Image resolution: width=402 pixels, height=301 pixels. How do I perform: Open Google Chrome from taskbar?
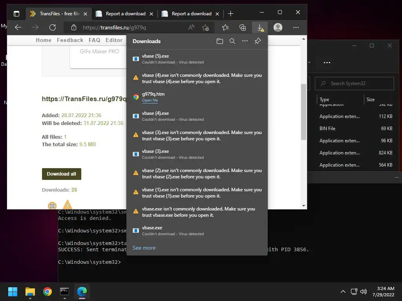(48, 292)
